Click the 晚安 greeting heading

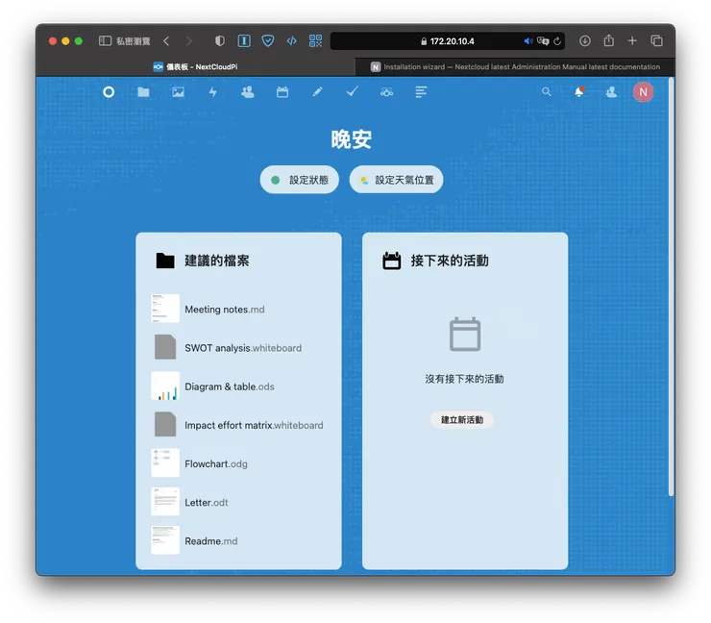(352, 139)
